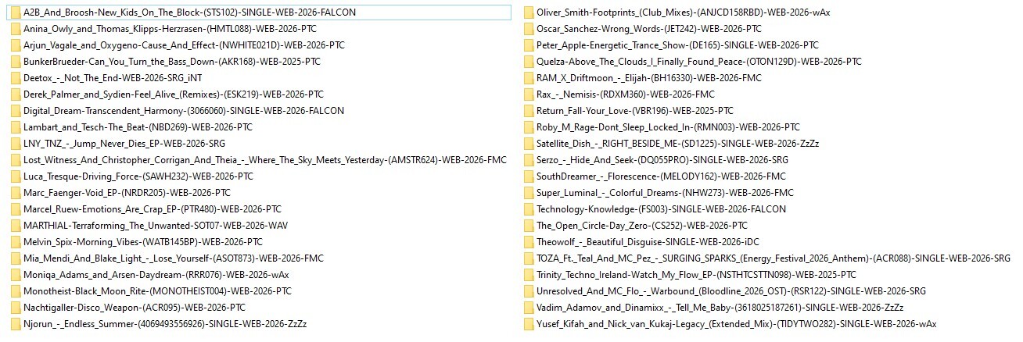This screenshot has height=342, width=1023.
Task: Click folder icon beside Anina_Owly_and_Thomas_Klipps-Herzrasen
Action: [x=16, y=29]
